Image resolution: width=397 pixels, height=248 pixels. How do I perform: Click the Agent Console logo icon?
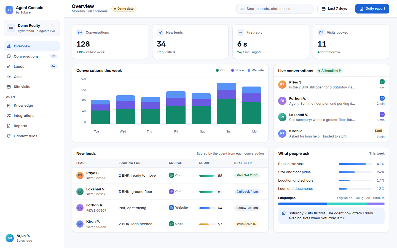click(9, 10)
